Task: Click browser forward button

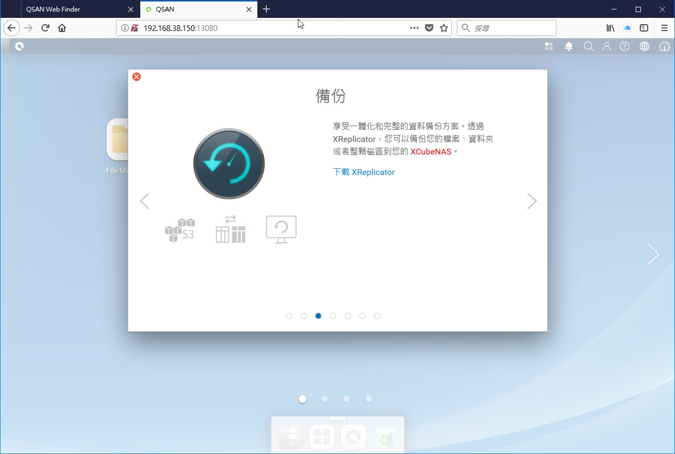Action: click(28, 28)
